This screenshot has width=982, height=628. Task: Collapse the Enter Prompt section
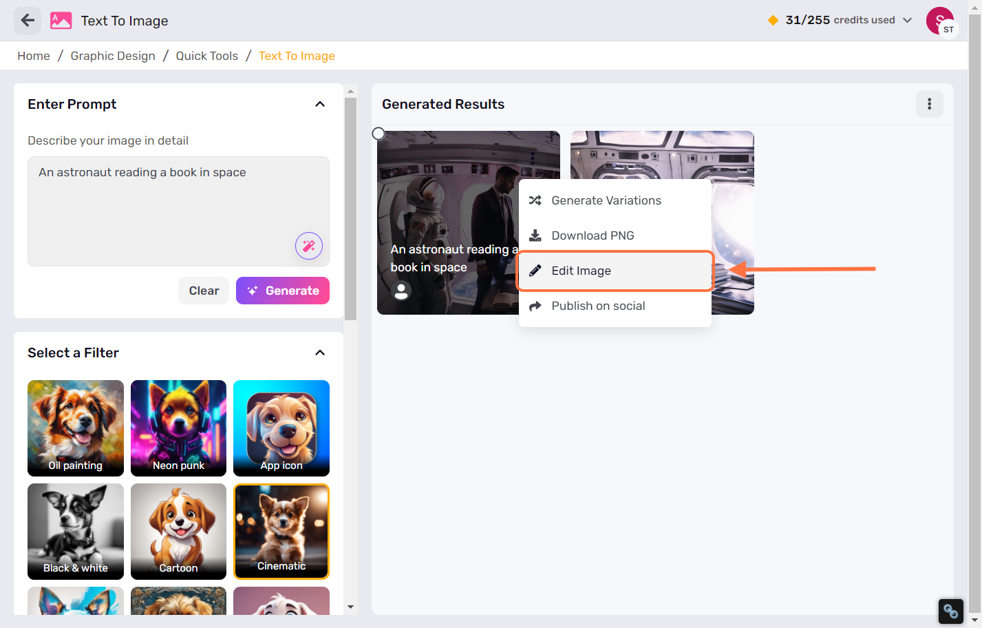[320, 104]
